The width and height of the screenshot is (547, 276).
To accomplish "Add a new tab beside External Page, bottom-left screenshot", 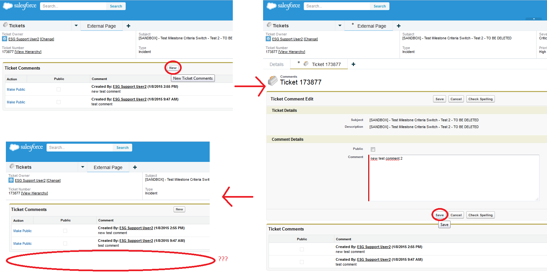I will pos(135,167).
